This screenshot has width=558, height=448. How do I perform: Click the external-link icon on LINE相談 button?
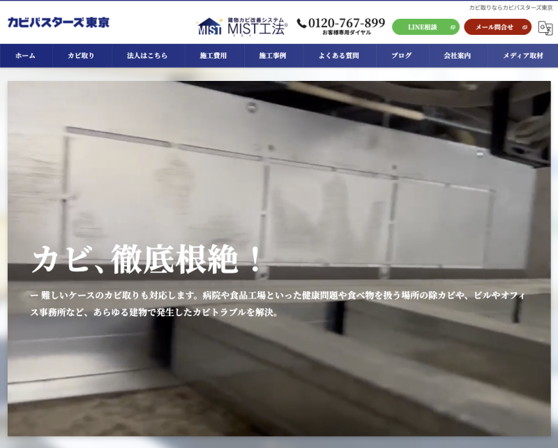click(452, 27)
